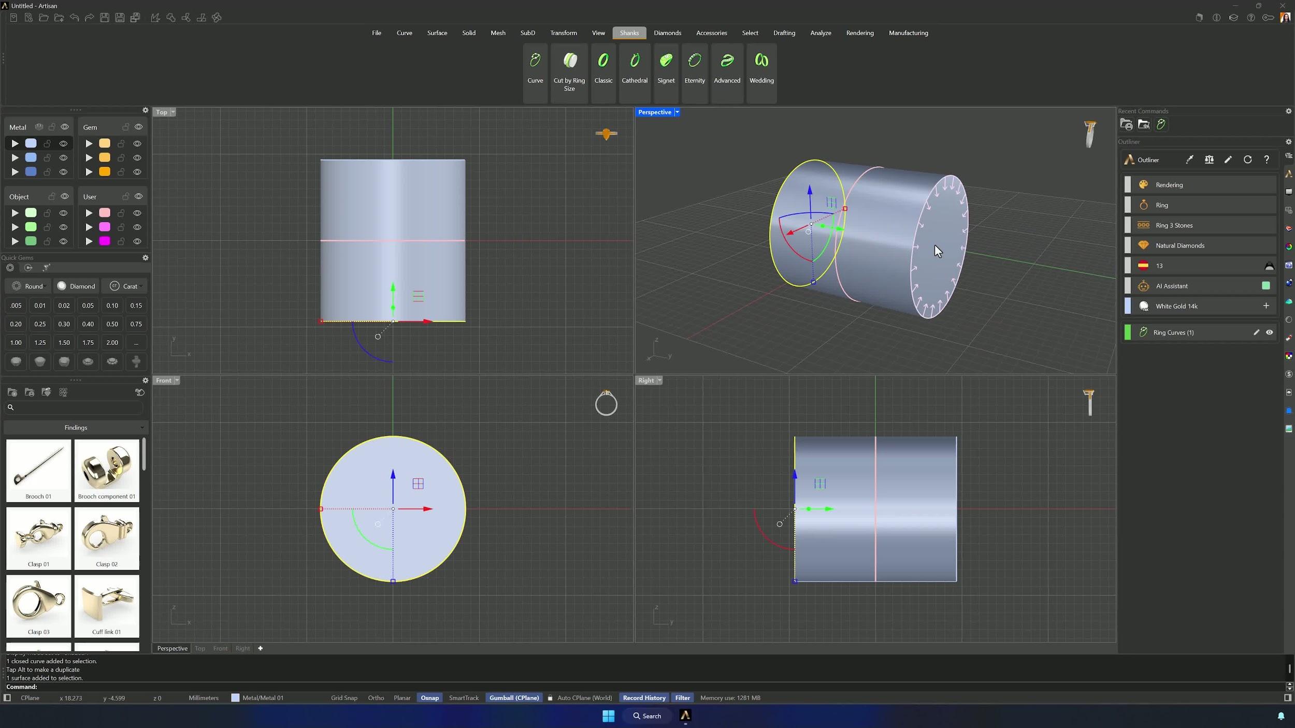The image size is (1295, 728).
Task: Disable Osnap in status bar
Action: 429,697
